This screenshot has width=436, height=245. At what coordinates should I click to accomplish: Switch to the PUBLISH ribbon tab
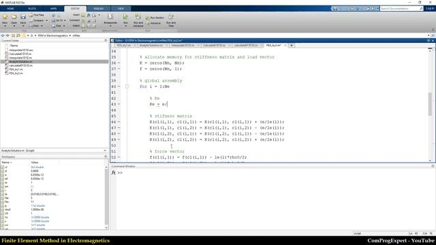click(x=98, y=9)
